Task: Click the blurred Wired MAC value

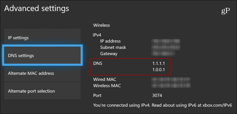Action: pyautogui.click(x=171, y=79)
